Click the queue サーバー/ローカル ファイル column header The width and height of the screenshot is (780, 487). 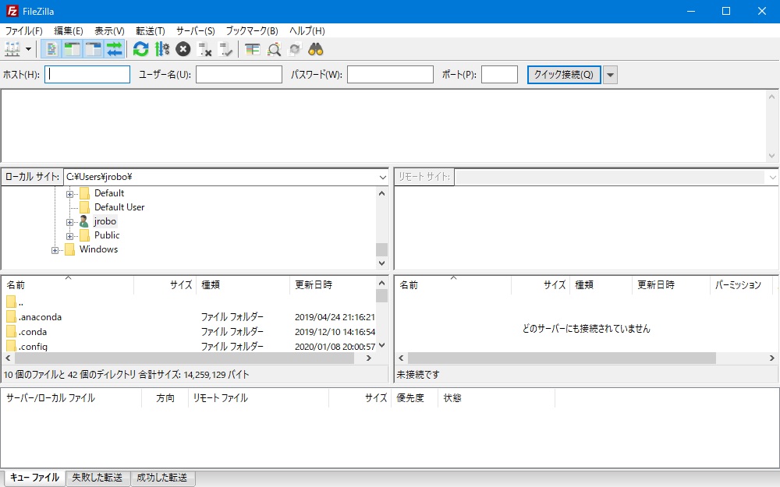(x=72, y=397)
